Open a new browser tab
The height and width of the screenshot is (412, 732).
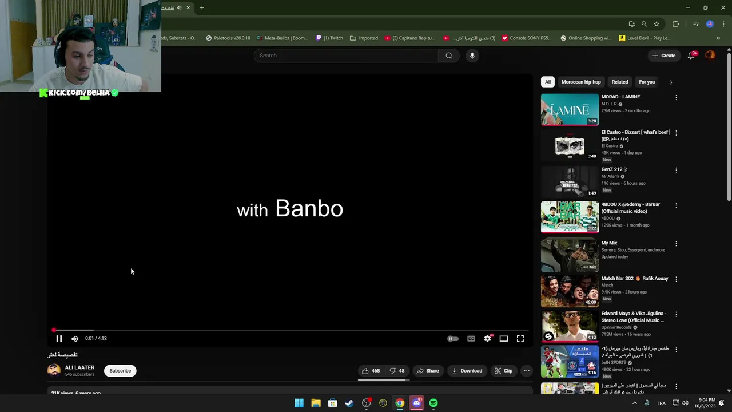pyautogui.click(x=202, y=7)
